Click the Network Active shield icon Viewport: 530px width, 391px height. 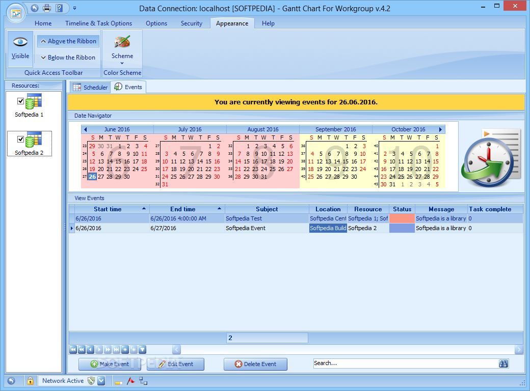point(91,381)
